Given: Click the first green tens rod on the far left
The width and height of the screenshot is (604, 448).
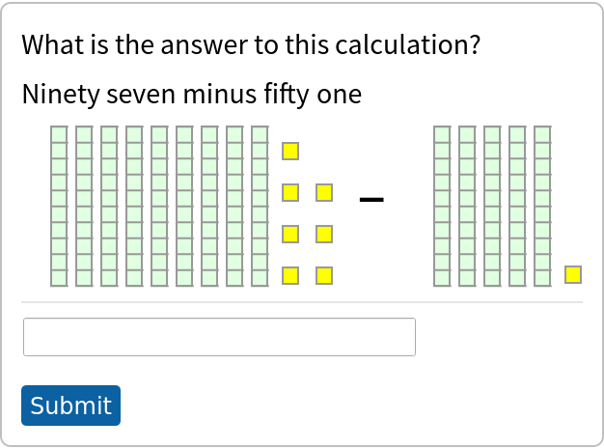Looking at the screenshot, I should pyautogui.click(x=59, y=206).
